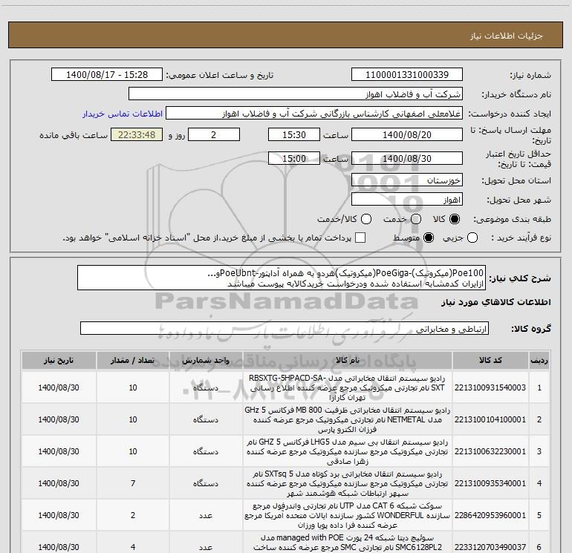The height and width of the screenshot is (553, 572).
Task: Select the کالا radio button
Action: coord(455,219)
